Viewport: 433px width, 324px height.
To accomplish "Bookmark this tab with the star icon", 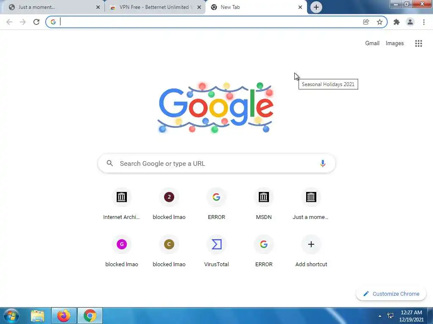I will (380, 22).
